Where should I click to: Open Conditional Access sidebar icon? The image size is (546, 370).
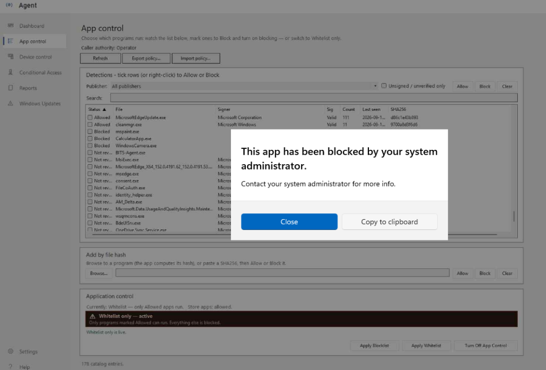pyautogui.click(x=11, y=72)
